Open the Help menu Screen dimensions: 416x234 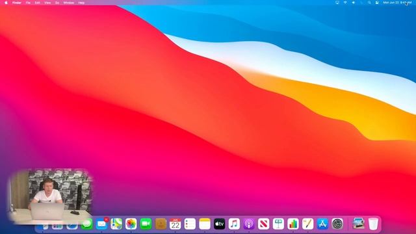(x=81, y=3)
